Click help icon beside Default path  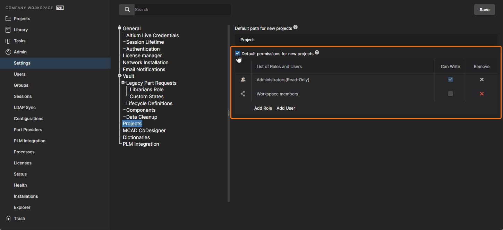click(x=295, y=27)
